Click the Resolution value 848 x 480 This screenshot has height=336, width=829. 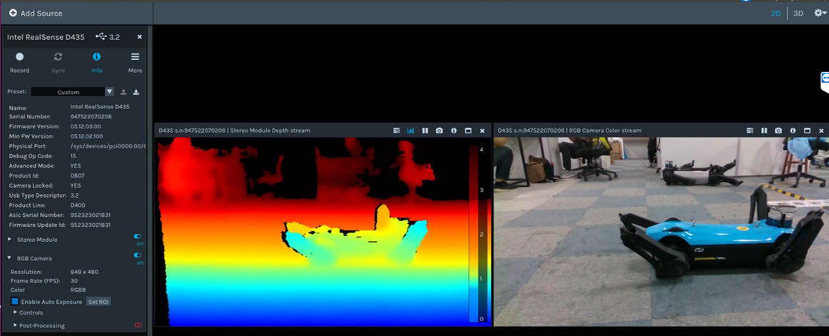coord(84,272)
